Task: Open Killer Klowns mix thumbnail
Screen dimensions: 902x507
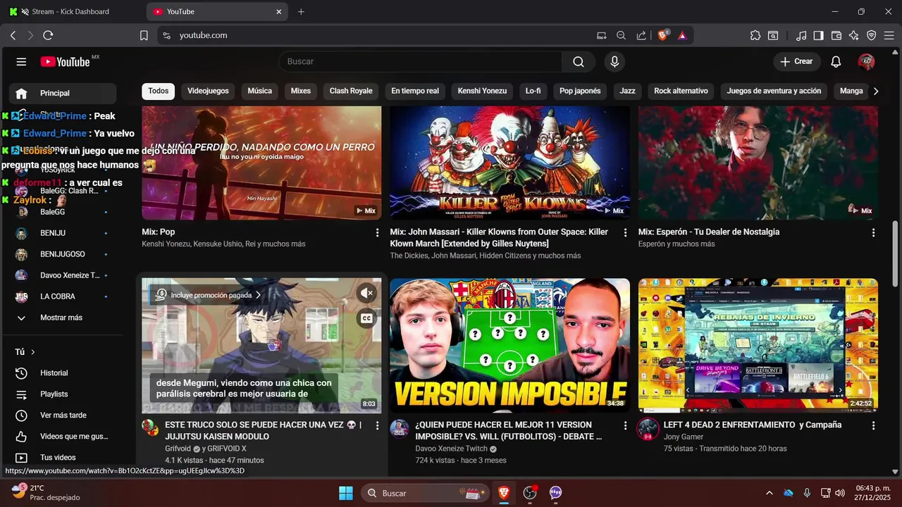Action: point(509,163)
